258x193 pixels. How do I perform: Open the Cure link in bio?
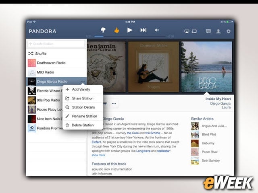pyautogui.click(x=133, y=133)
